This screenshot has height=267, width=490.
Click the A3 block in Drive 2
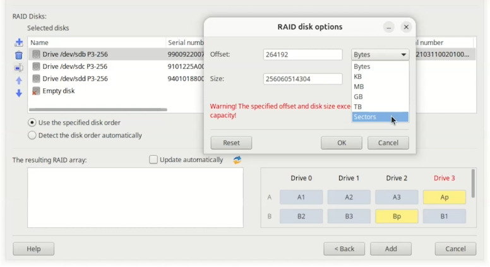pyautogui.click(x=397, y=198)
